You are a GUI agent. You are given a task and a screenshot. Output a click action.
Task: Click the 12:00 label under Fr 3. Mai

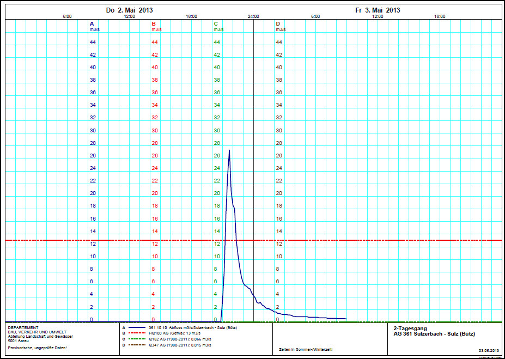tap(378, 17)
